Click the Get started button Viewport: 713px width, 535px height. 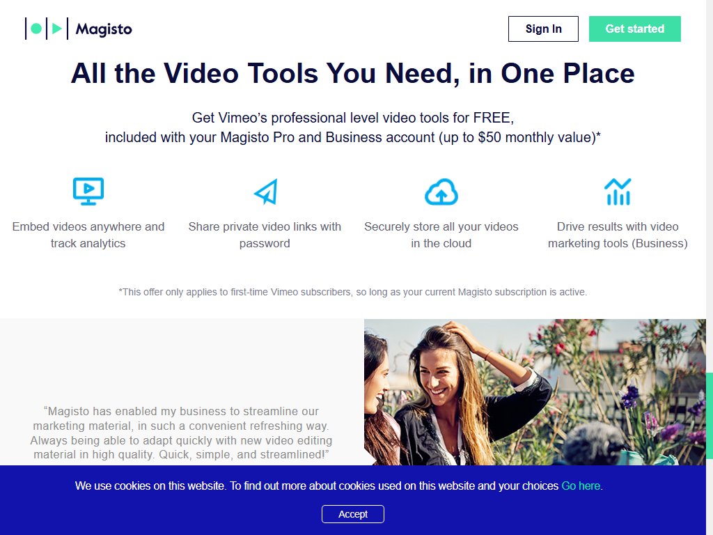pos(634,29)
